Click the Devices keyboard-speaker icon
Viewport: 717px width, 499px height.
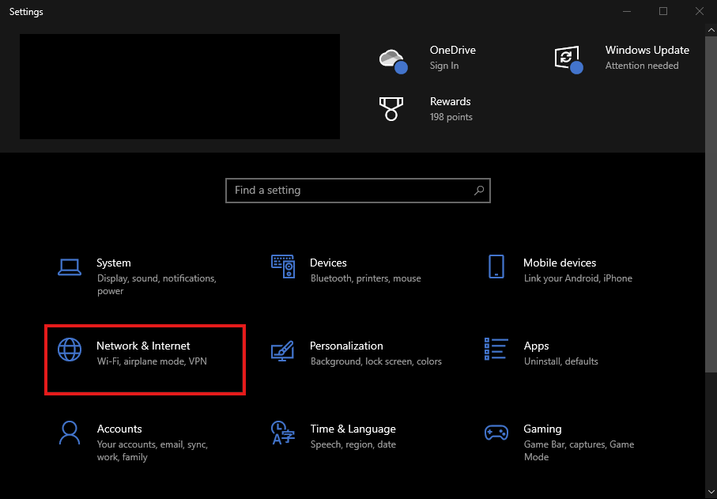pos(283,267)
